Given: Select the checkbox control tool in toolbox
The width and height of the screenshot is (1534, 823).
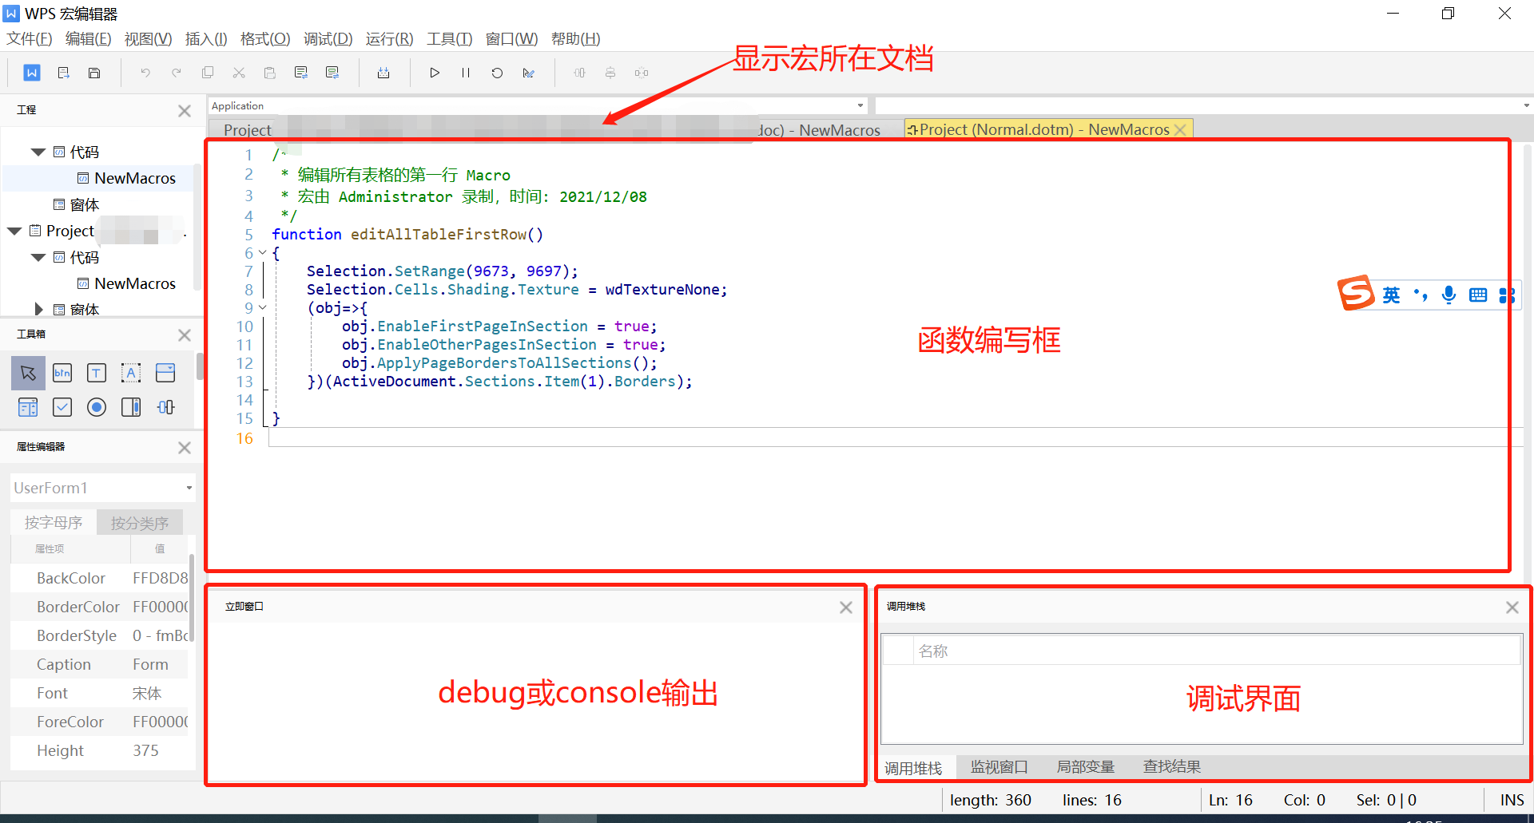Looking at the screenshot, I should 62,407.
